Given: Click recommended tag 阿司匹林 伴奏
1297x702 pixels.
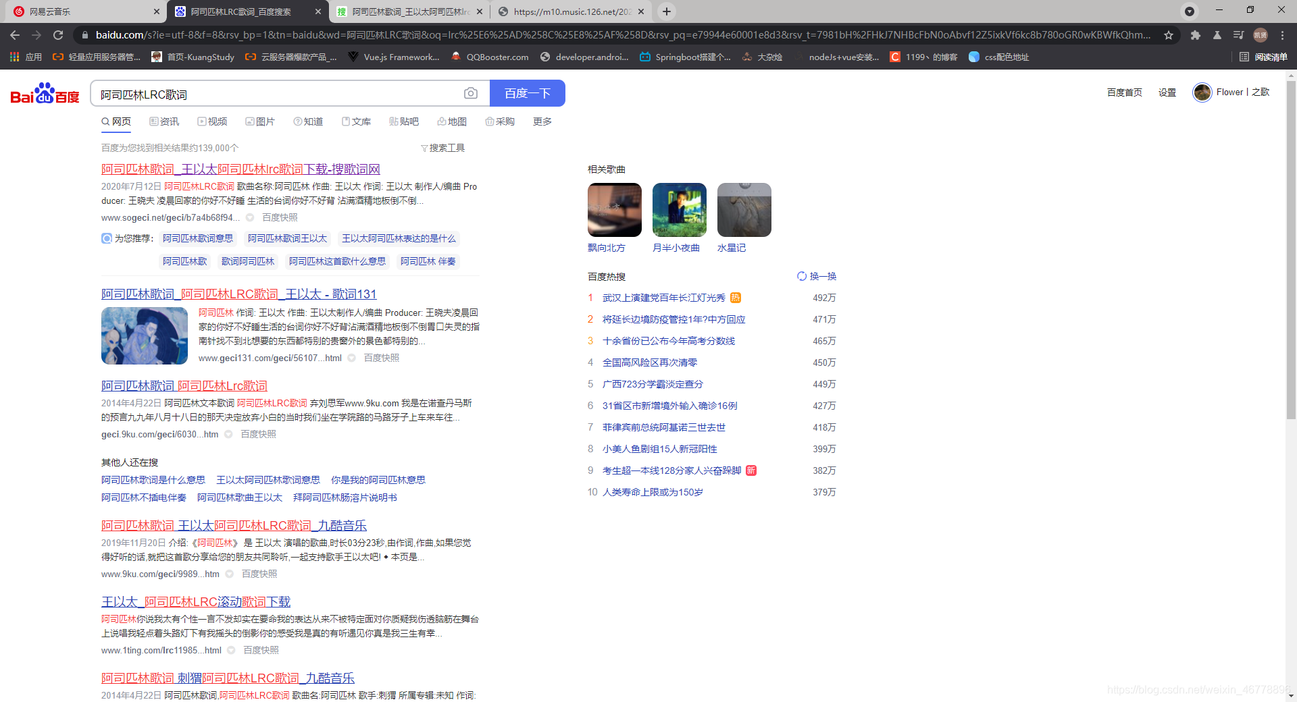Looking at the screenshot, I should point(428,261).
